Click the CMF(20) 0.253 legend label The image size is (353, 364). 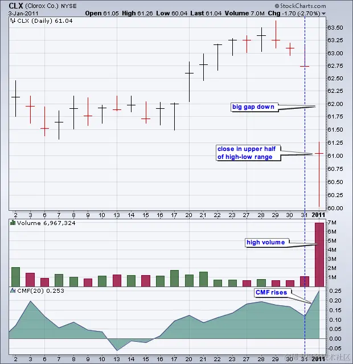[40, 291]
